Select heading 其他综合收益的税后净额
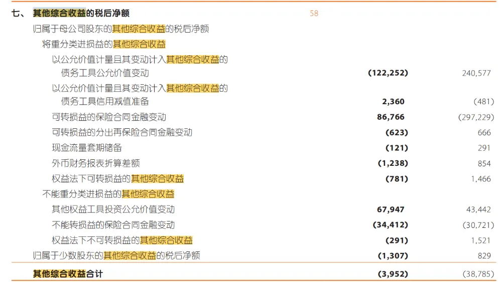The width and height of the screenshot is (502, 282). tap(81, 13)
